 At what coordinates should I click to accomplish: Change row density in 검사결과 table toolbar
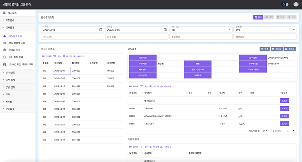click(154, 86)
